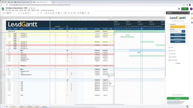Click the Hide Masters button
The image size is (193, 108).
click(x=178, y=42)
